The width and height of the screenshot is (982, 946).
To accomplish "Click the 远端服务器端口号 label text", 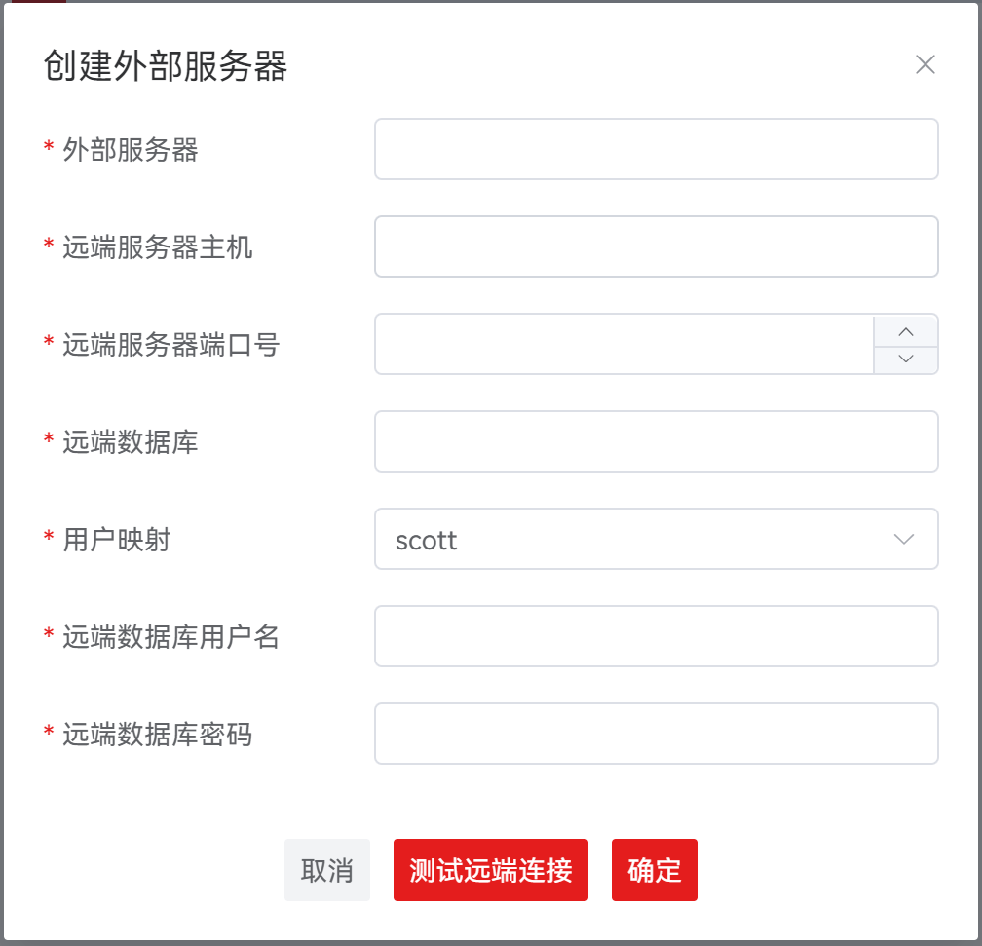I will [x=171, y=345].
